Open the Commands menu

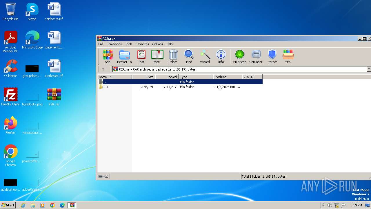(x=114, y=44)
